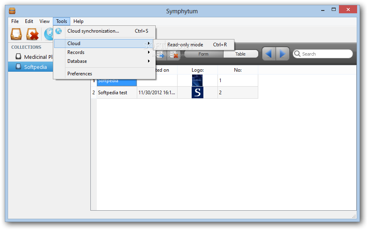Open the View menu
368x230 pixels.
click(44, 21)
